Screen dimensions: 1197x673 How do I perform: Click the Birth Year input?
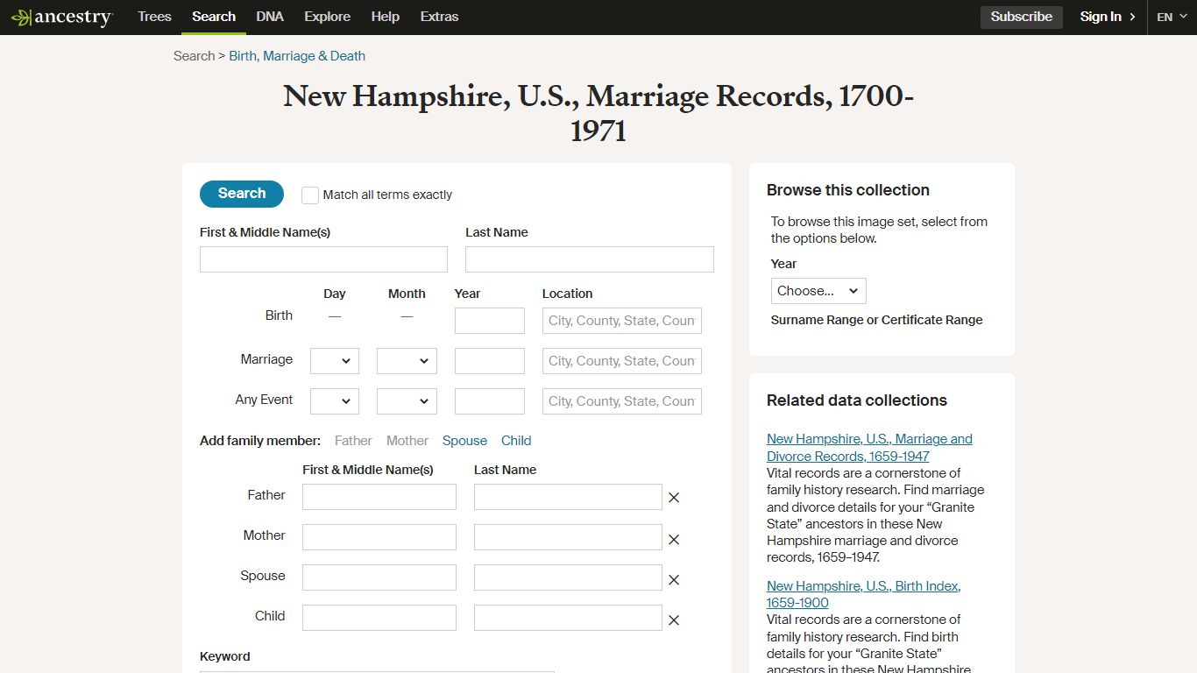490,321
